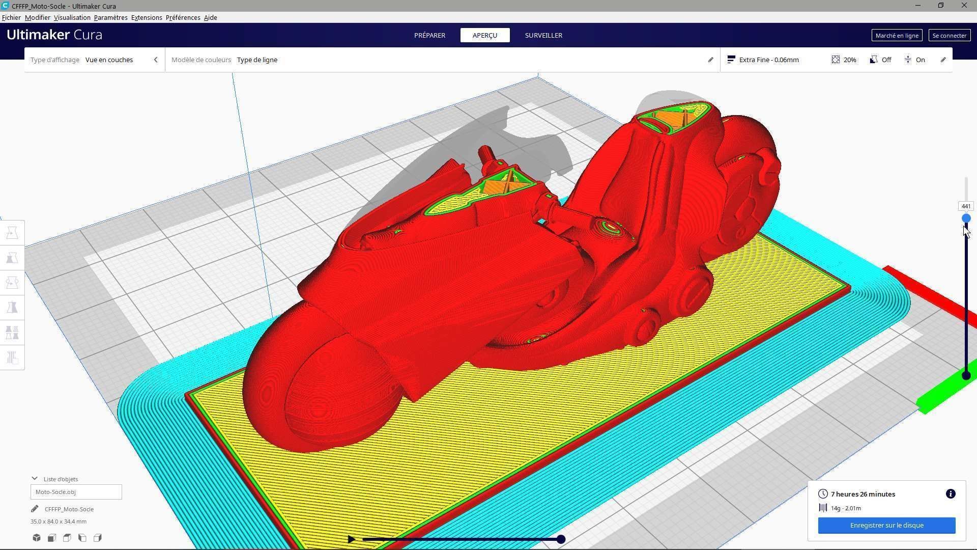Screen dimensions: 977x550
Task: Collapse the view type panel chevron
Action: 156,60
